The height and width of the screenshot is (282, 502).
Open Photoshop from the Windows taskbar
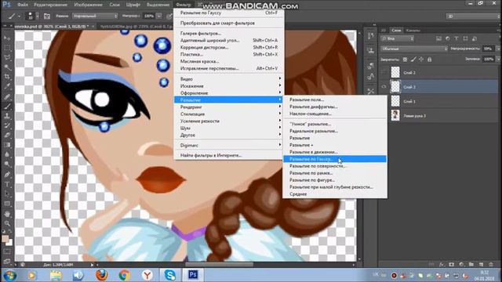(x=193, y=275)
